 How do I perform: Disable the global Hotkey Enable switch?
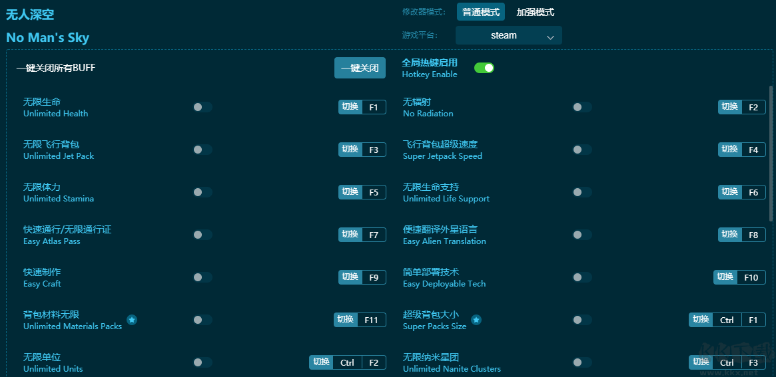point(484,68)
